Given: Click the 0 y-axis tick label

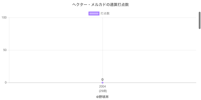Looking at the screenshot, I should pos(6,82).
